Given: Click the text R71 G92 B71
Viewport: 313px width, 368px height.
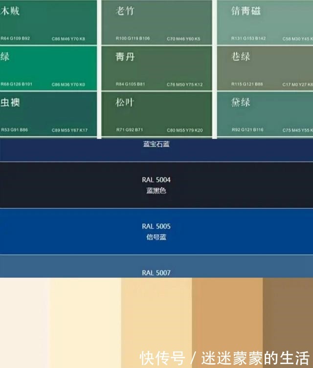Looking at the screenshot, I should coord(130,130).
